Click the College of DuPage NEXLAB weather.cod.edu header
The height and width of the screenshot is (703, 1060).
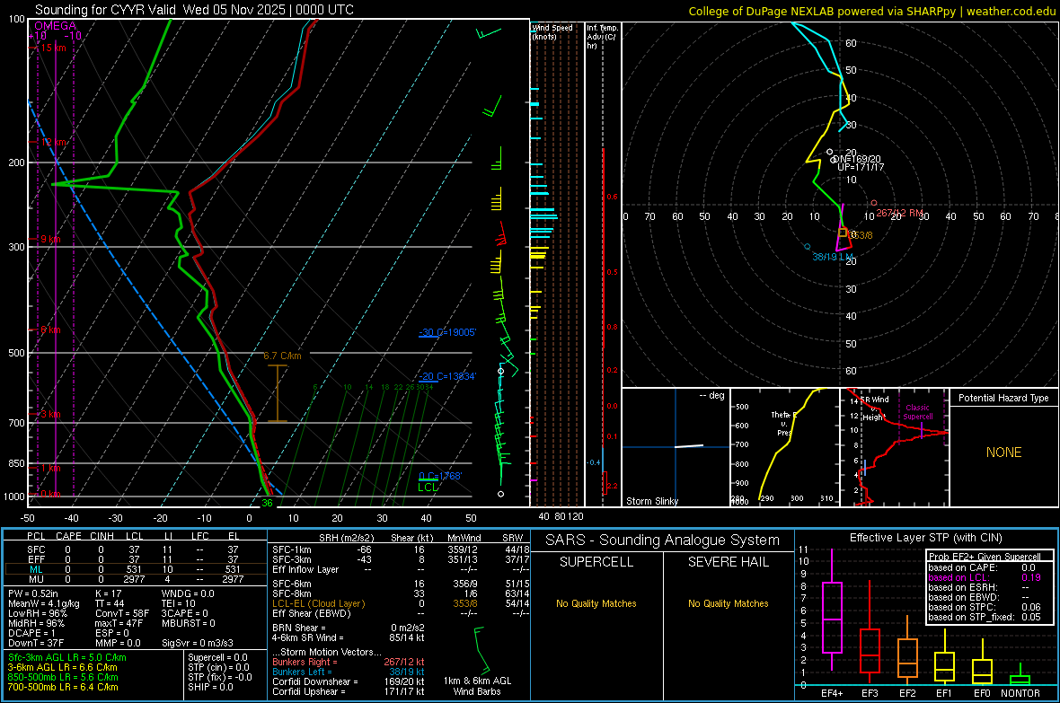pyautogui.click(x=871, y=10)
